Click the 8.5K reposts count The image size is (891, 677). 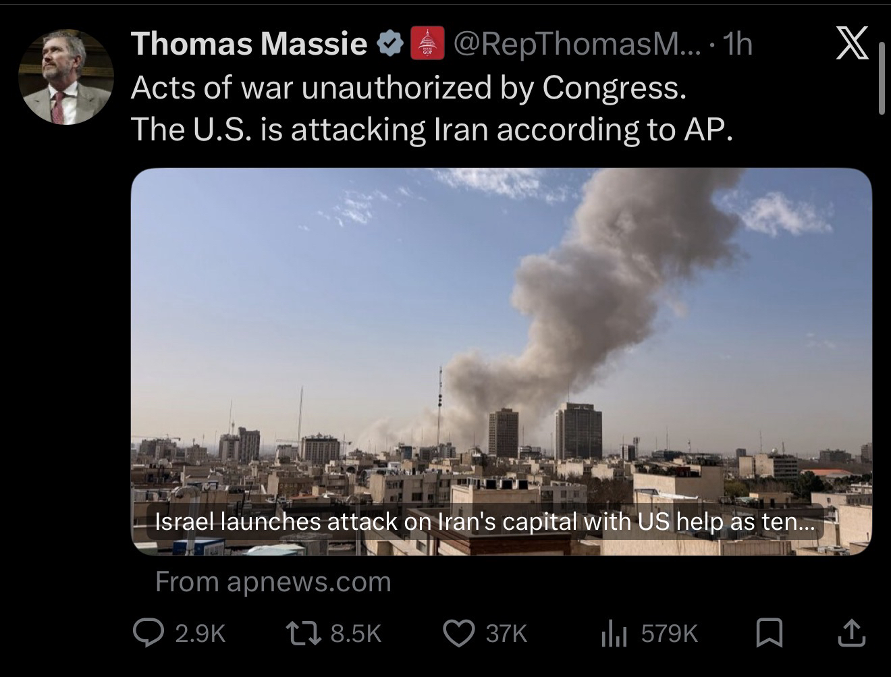(356, 634)
